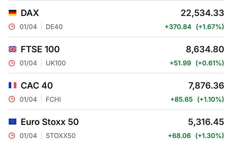The width and height of the screenshot is (233, 142).
Task: Click the FCHI ticker symbol
Action: click(53, 99)
